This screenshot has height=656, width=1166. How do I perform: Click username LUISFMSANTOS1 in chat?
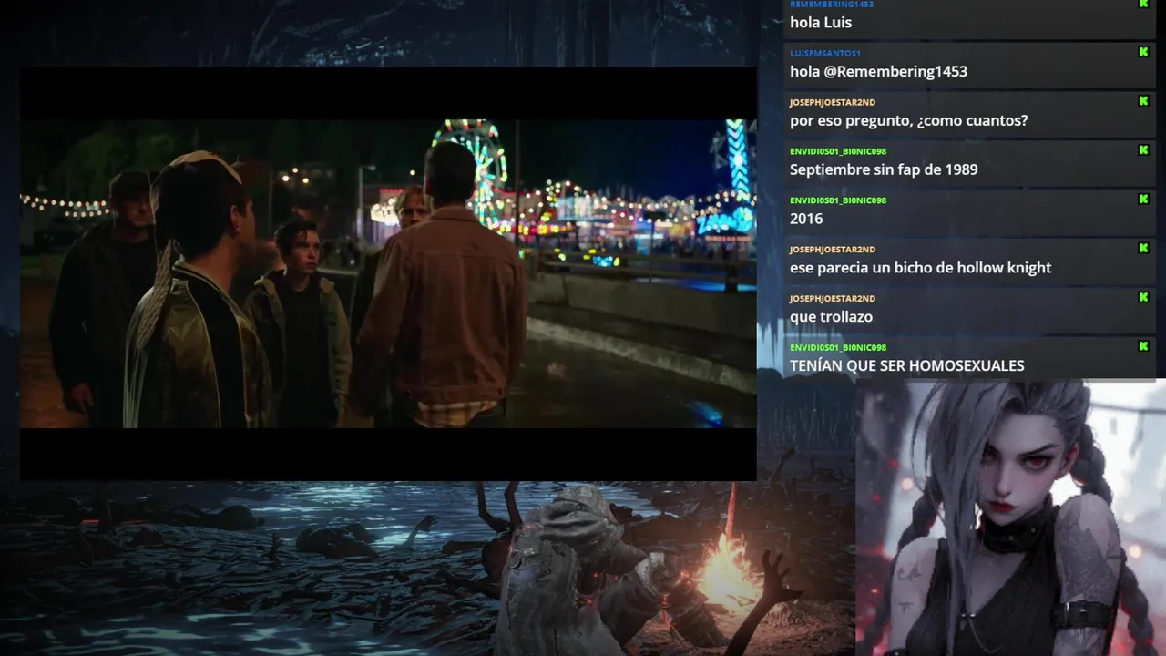825,54
